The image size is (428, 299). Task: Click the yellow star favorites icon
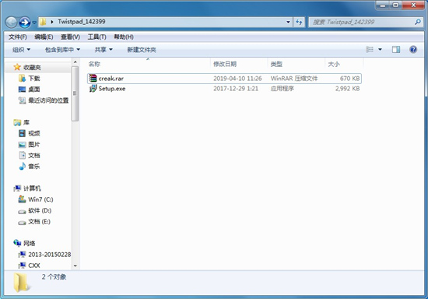coord(17,67)
